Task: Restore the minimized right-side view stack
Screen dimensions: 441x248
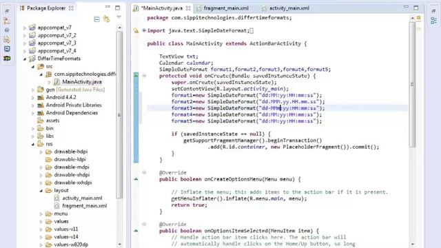Action: pos(433,11)
